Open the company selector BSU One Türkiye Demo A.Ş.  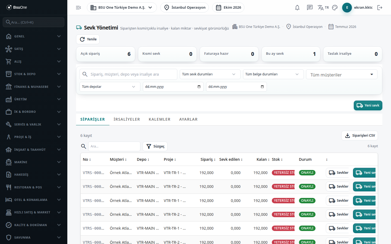122,8
